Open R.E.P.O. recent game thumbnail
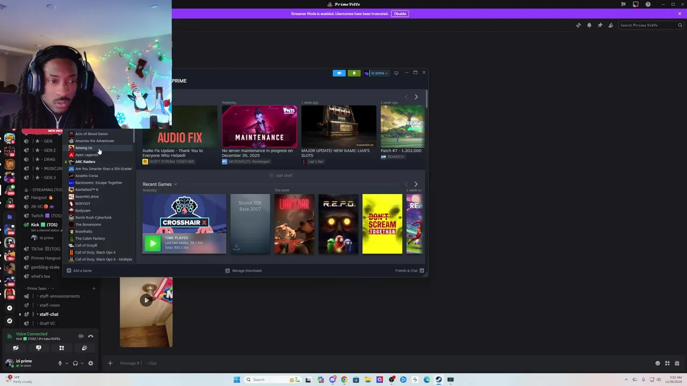The width and height of the screenshot is (687, 386). (338, 224)
